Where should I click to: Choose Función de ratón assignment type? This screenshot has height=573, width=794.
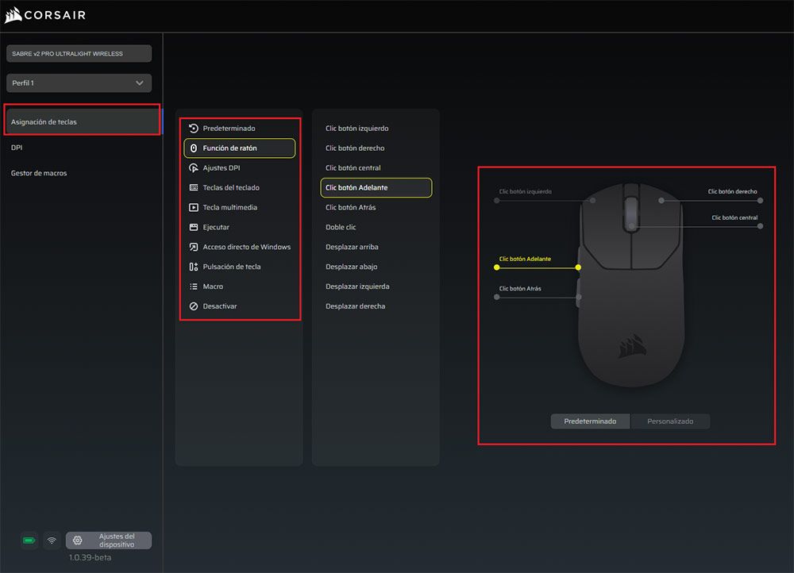[x=240, y=148]
